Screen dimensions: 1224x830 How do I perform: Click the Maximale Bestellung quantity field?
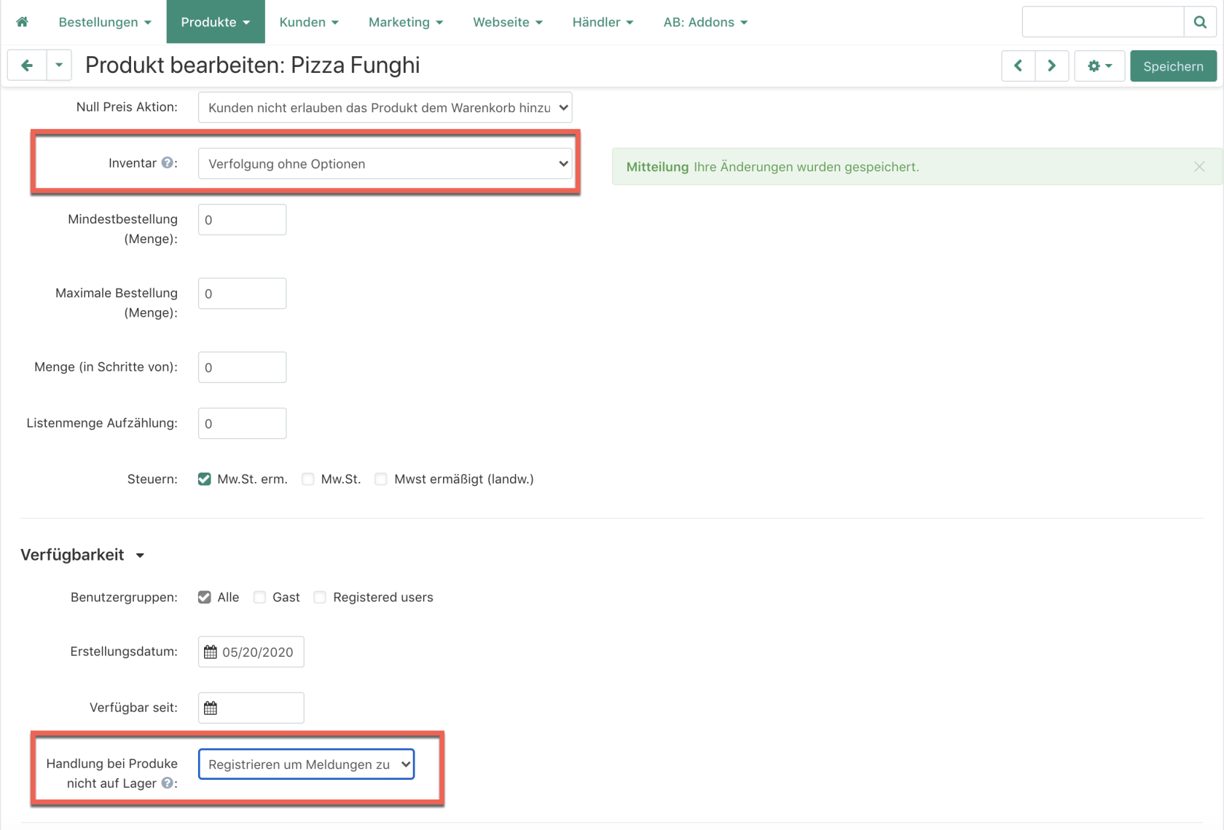(242, 293)
